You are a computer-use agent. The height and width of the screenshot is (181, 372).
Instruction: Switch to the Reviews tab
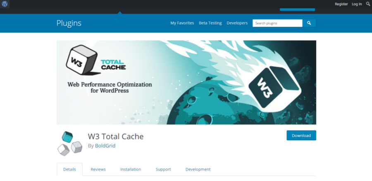click(98, 169)
